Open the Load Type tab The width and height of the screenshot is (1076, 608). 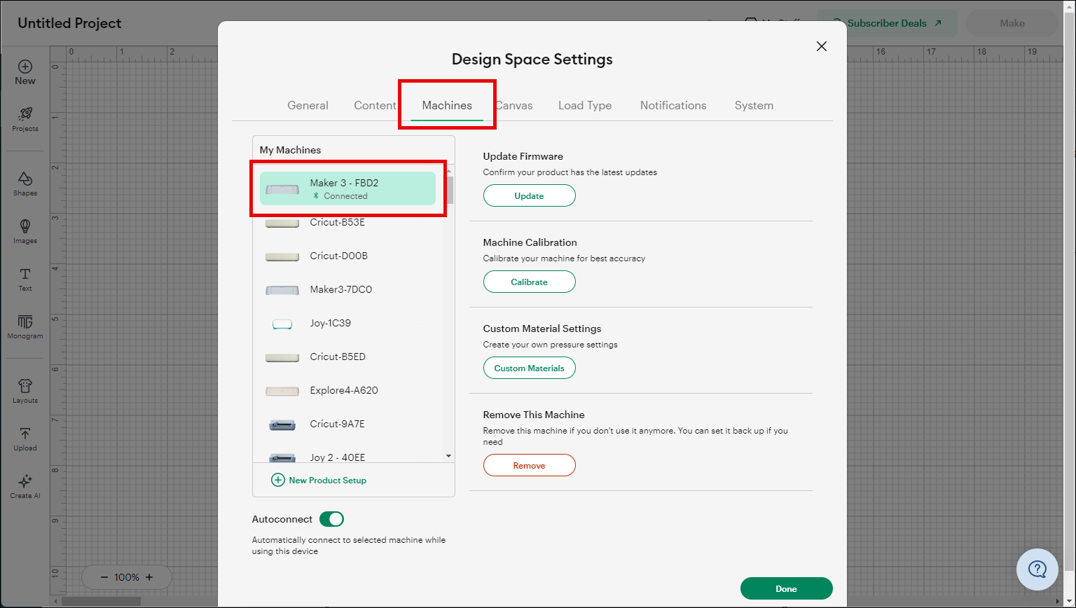point(584,106)
